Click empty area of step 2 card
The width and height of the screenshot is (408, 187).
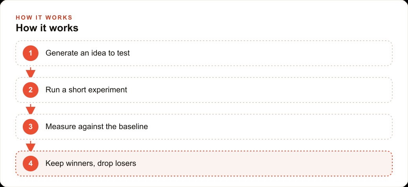(260, 90)
